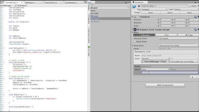This screenshot has height=112, width=199.
Task: Open the Properties side pad
Action: pos(89,19)
